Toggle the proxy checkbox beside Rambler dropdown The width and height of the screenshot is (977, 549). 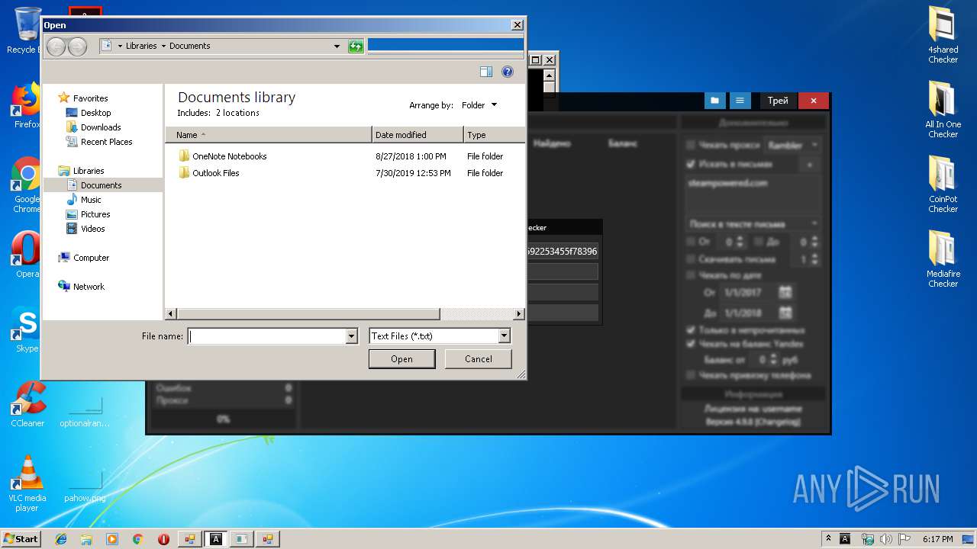(x=691, y=144)
